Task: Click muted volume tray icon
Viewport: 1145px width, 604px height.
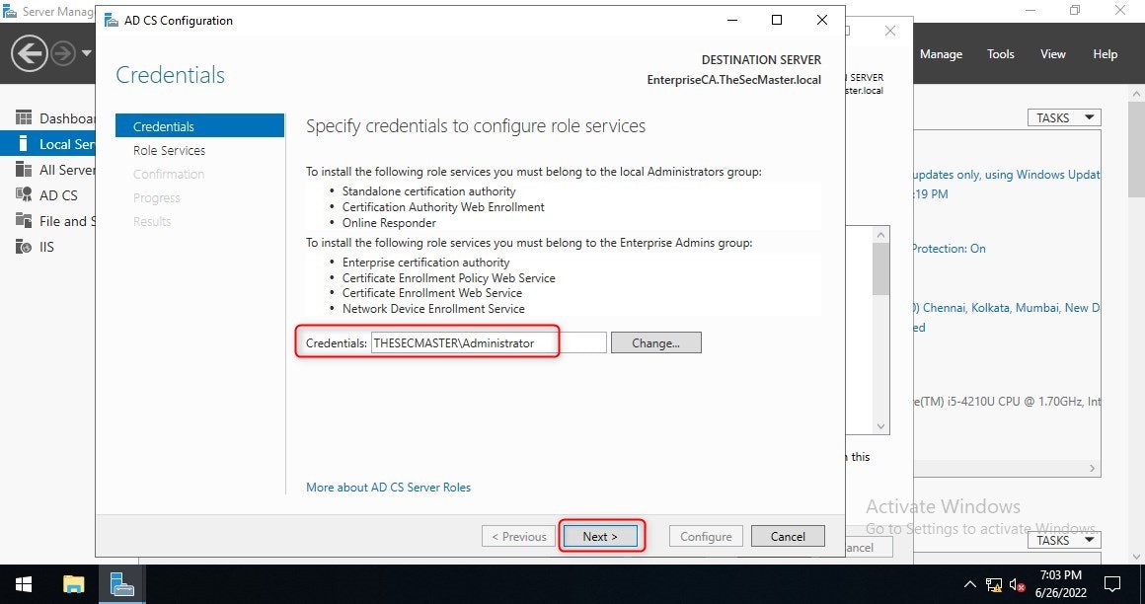Action: (1018, 584)
